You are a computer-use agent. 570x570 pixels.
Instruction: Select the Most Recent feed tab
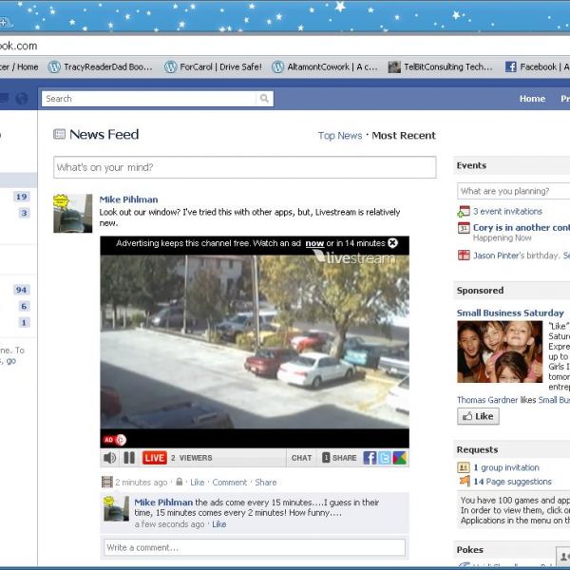[404, 136]
